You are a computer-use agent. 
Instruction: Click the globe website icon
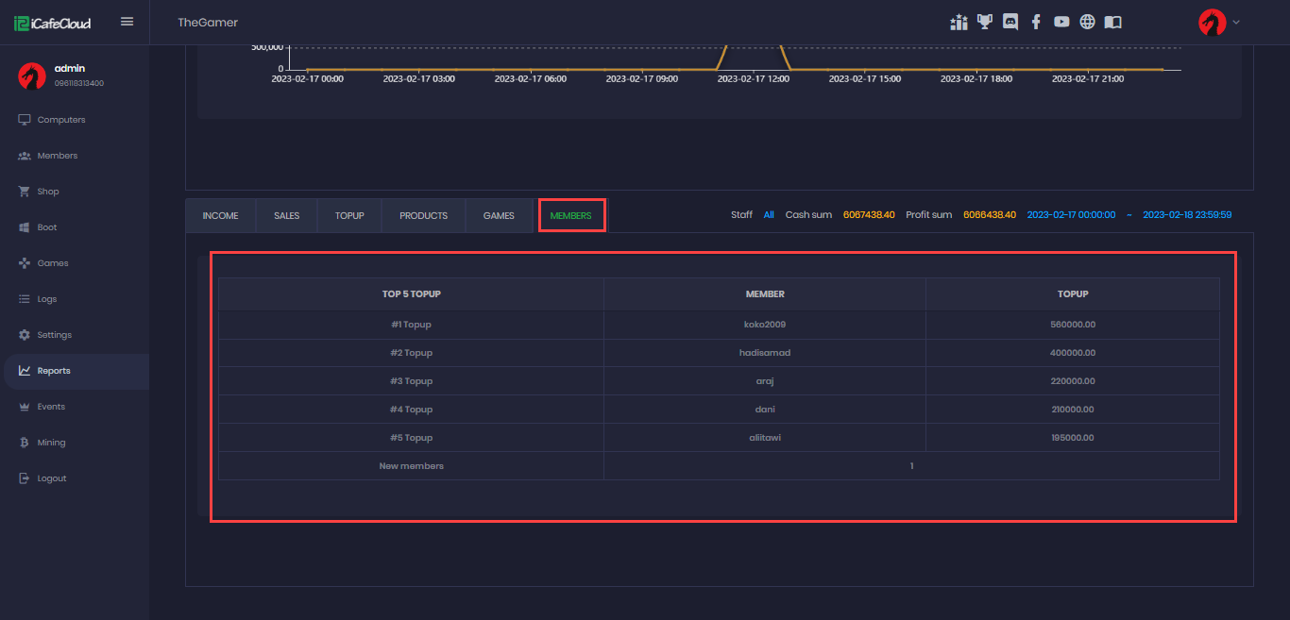[x=1087, y=22]
